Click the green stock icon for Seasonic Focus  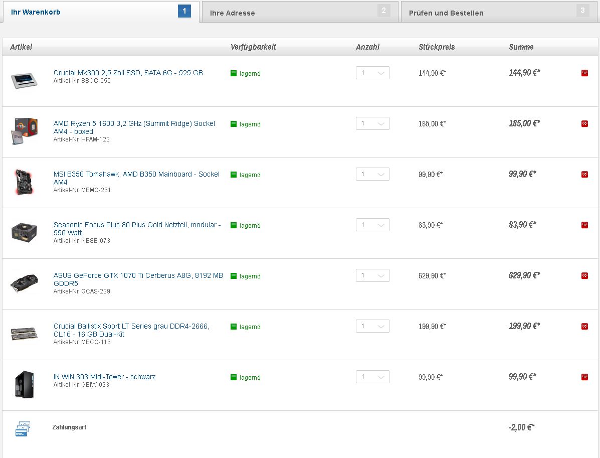(234, 225)
